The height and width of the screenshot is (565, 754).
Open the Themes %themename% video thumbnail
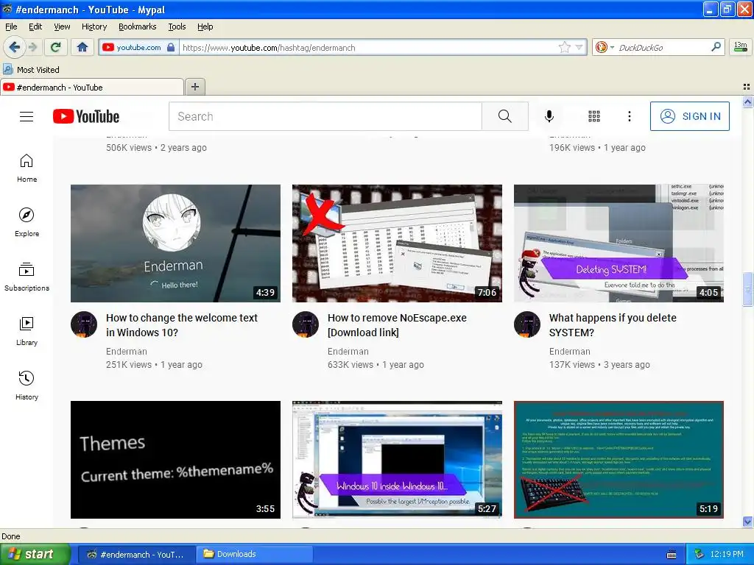(x=175, y=460)
